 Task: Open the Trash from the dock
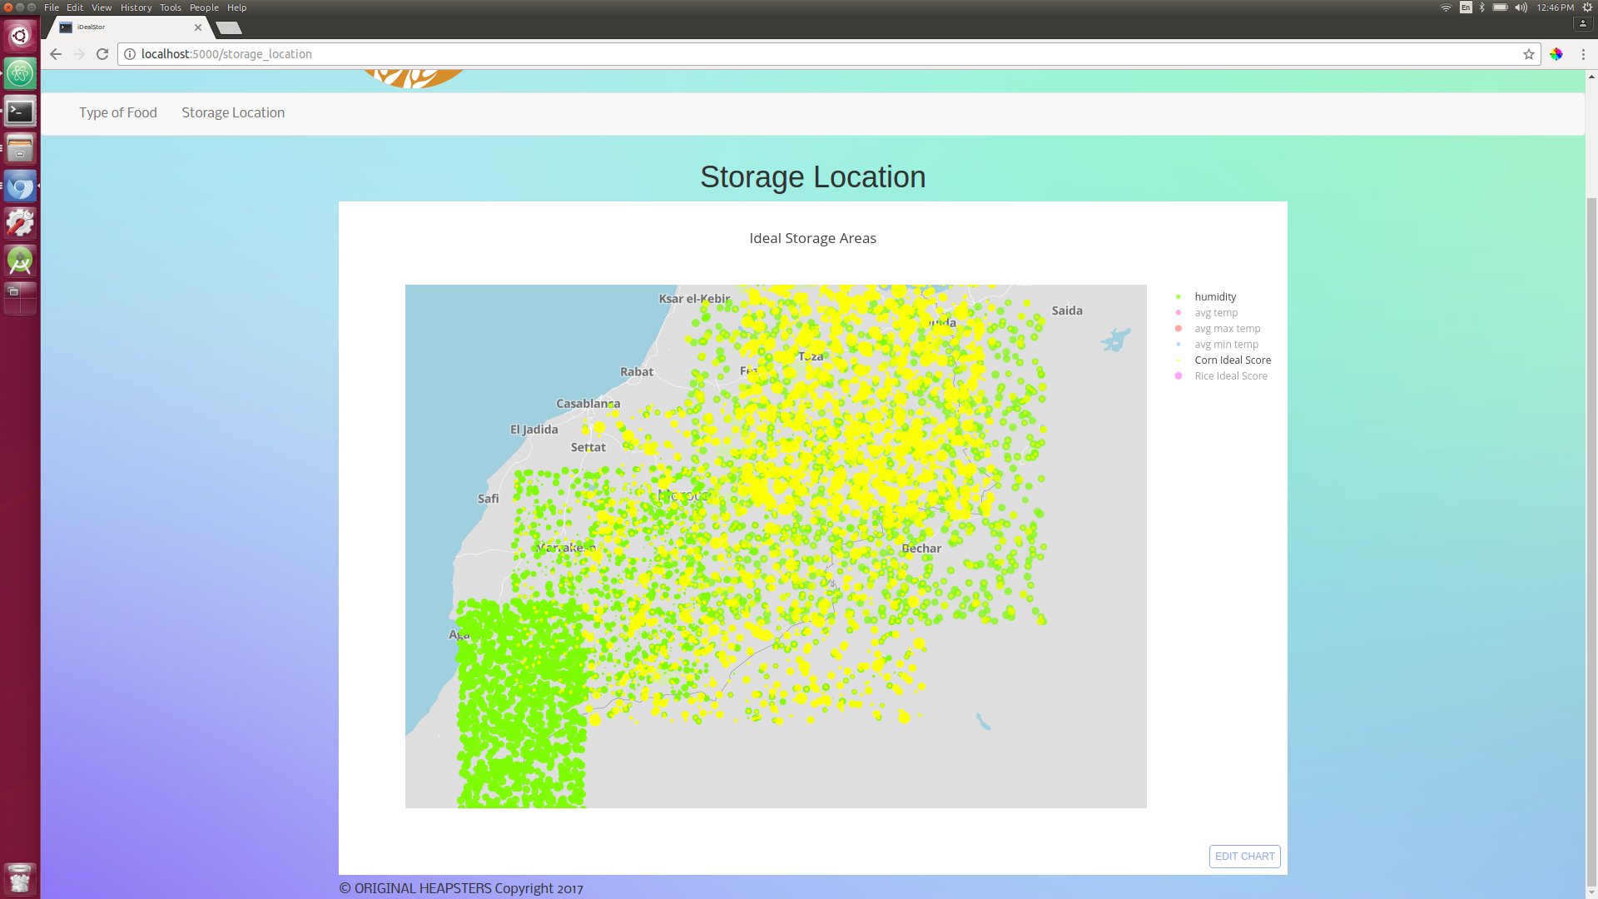[x=20, y=877]
